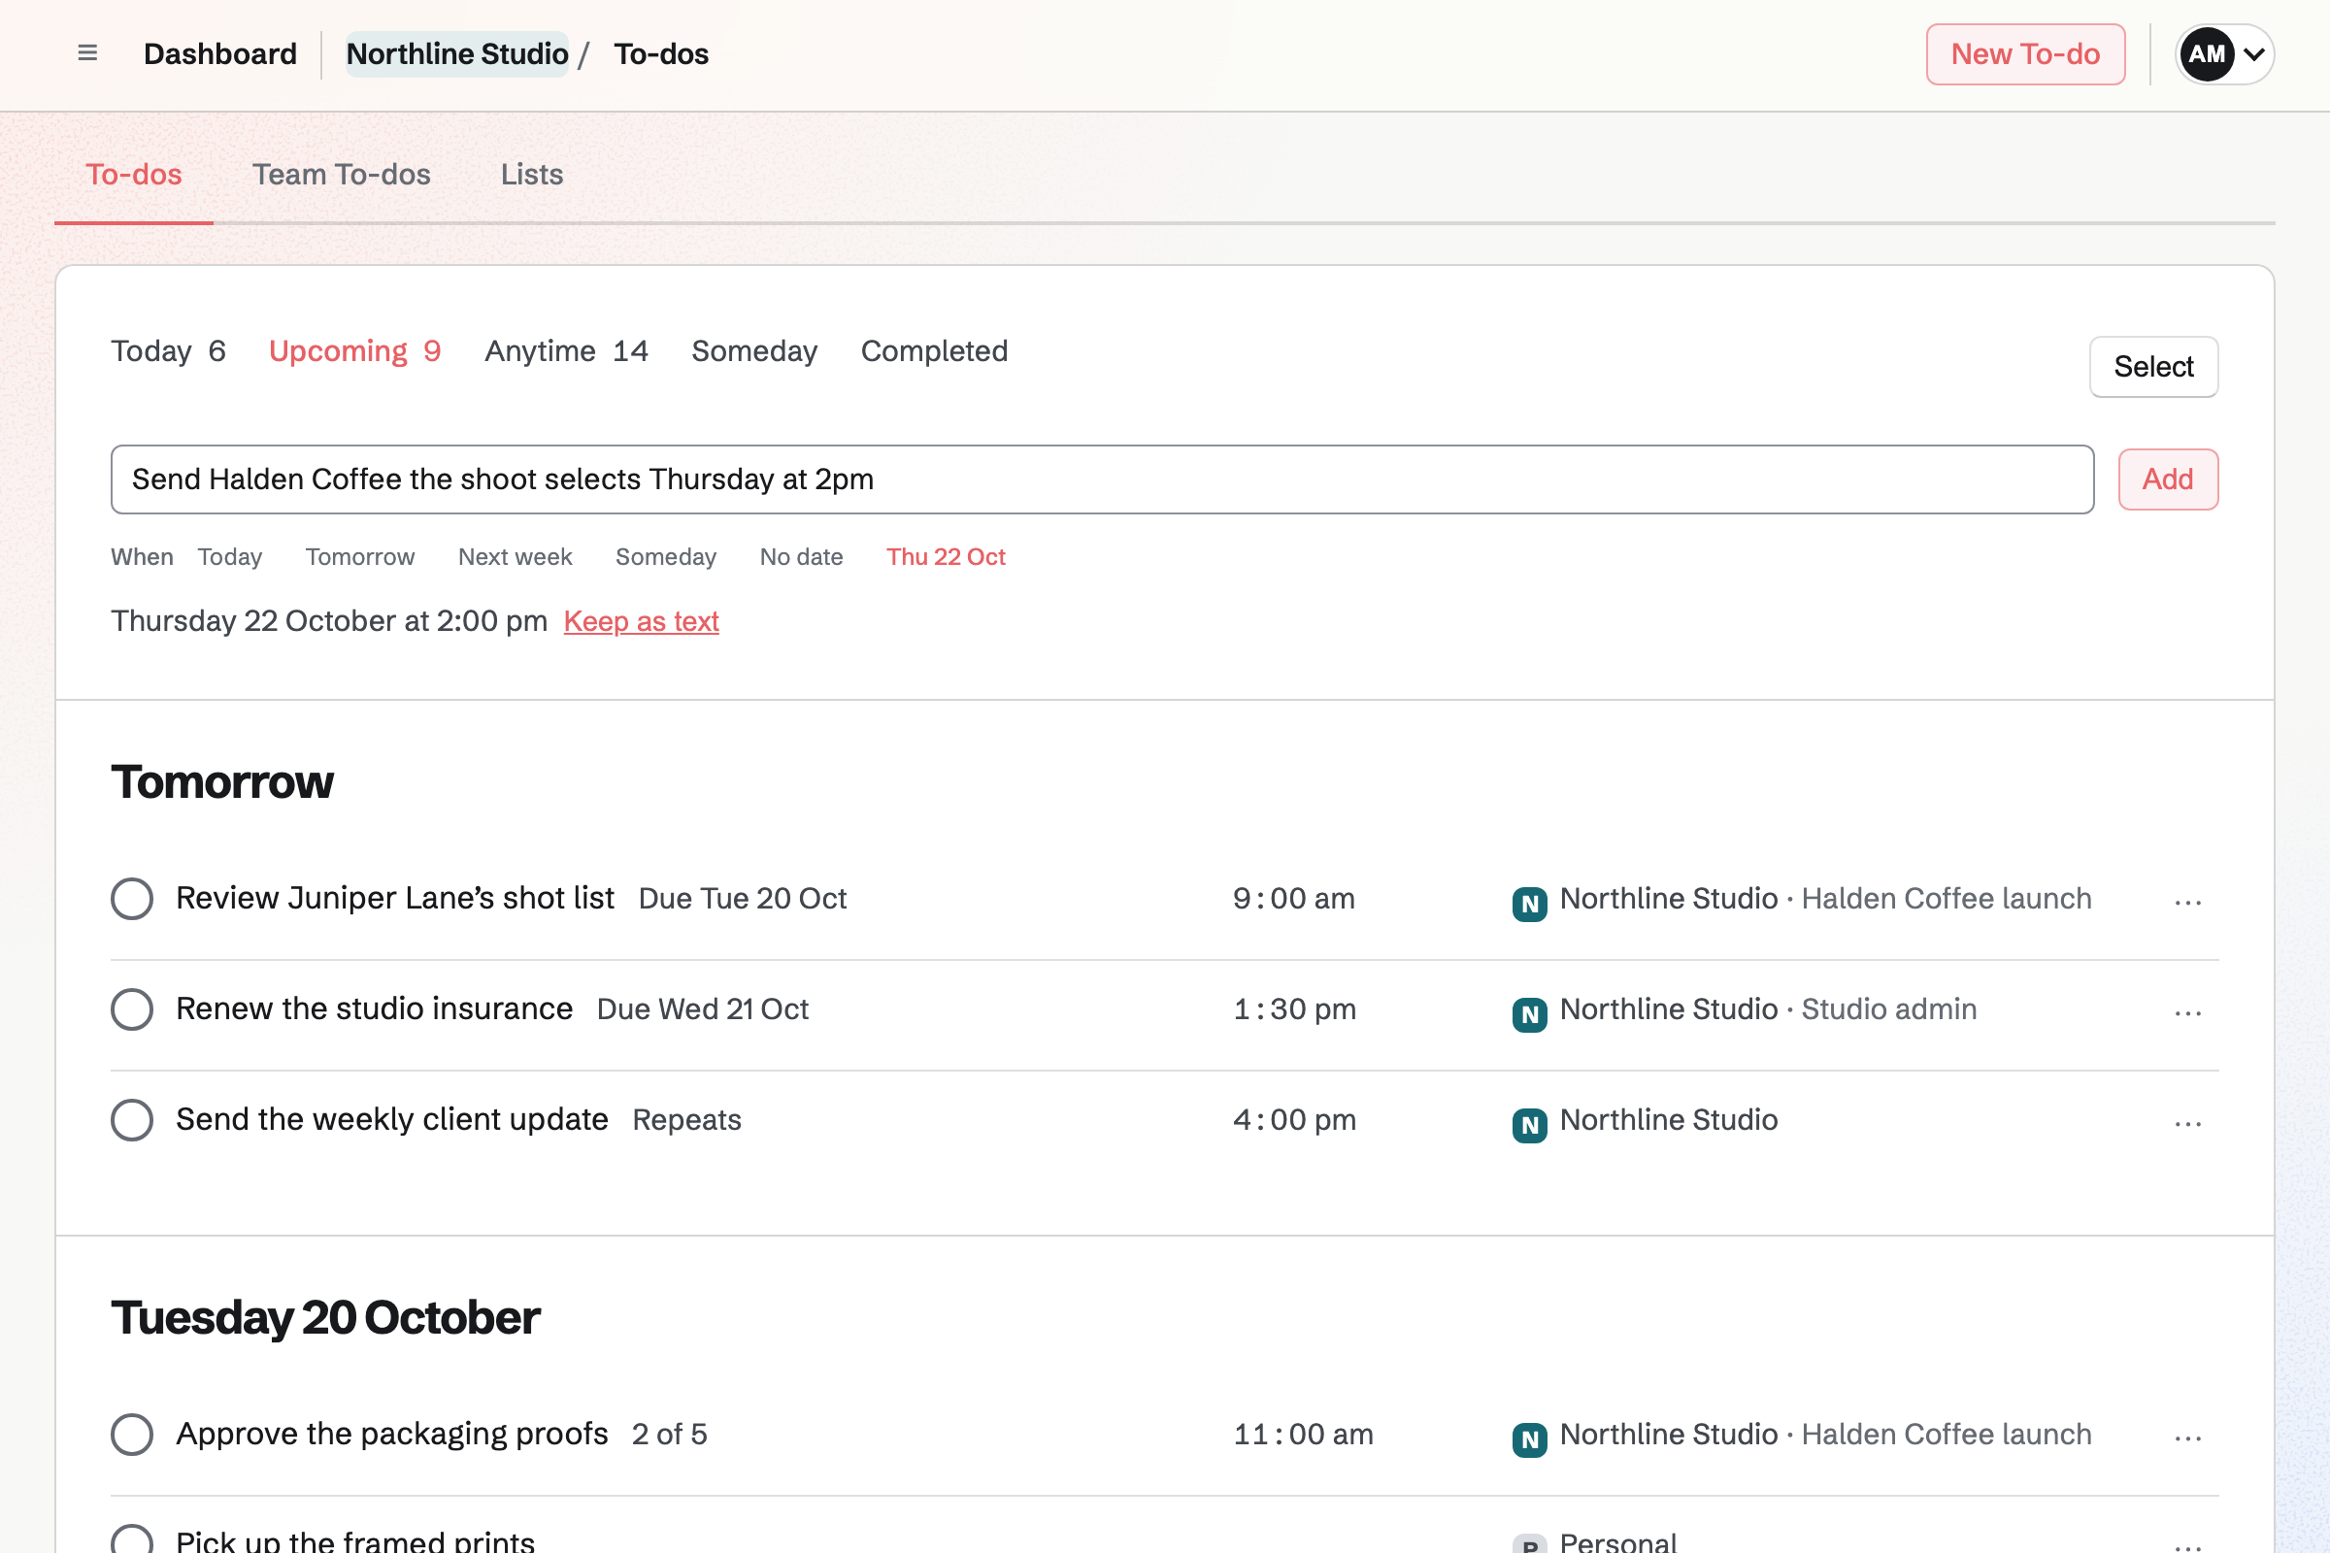Click the N badge on weekly client update row

pyautogui.click(x=1530, y=1125)
